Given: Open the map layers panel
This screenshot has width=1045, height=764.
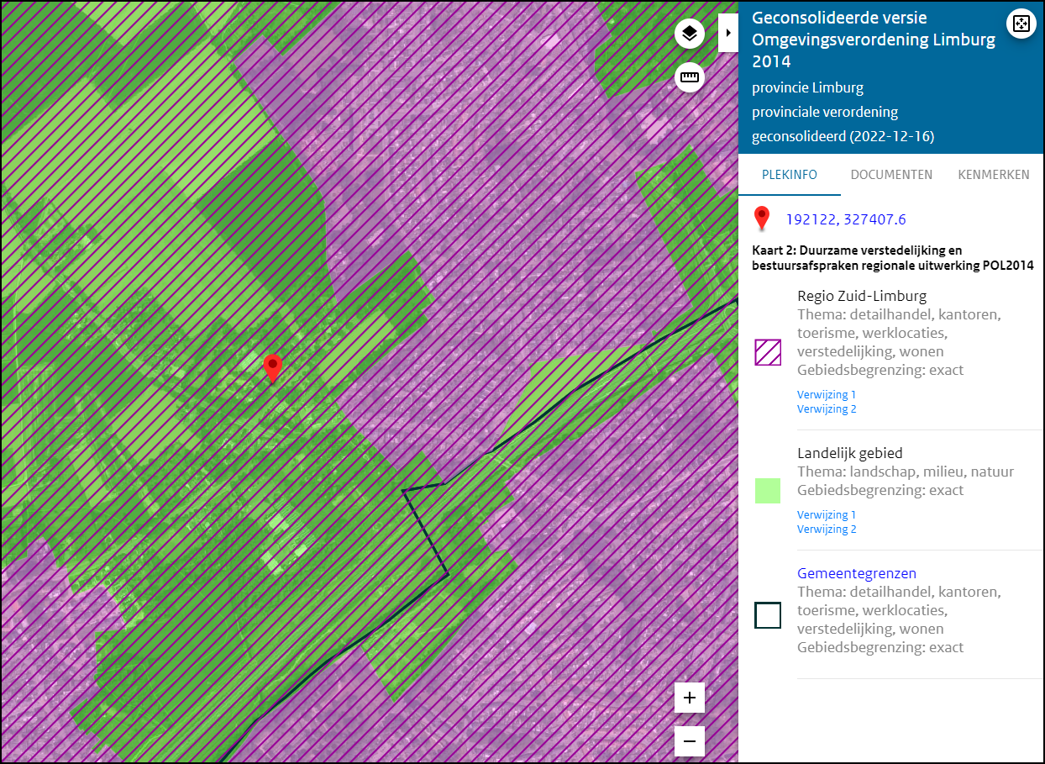Looking at the screenshot, I should tap(690, 34).
